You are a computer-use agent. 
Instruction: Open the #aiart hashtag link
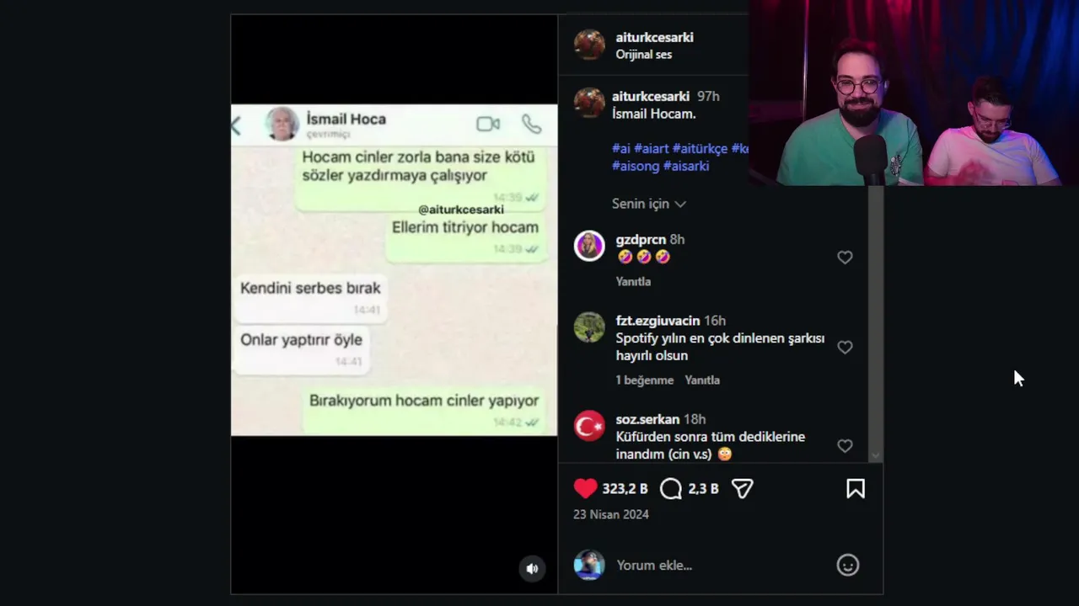click(x=651, y=148)
